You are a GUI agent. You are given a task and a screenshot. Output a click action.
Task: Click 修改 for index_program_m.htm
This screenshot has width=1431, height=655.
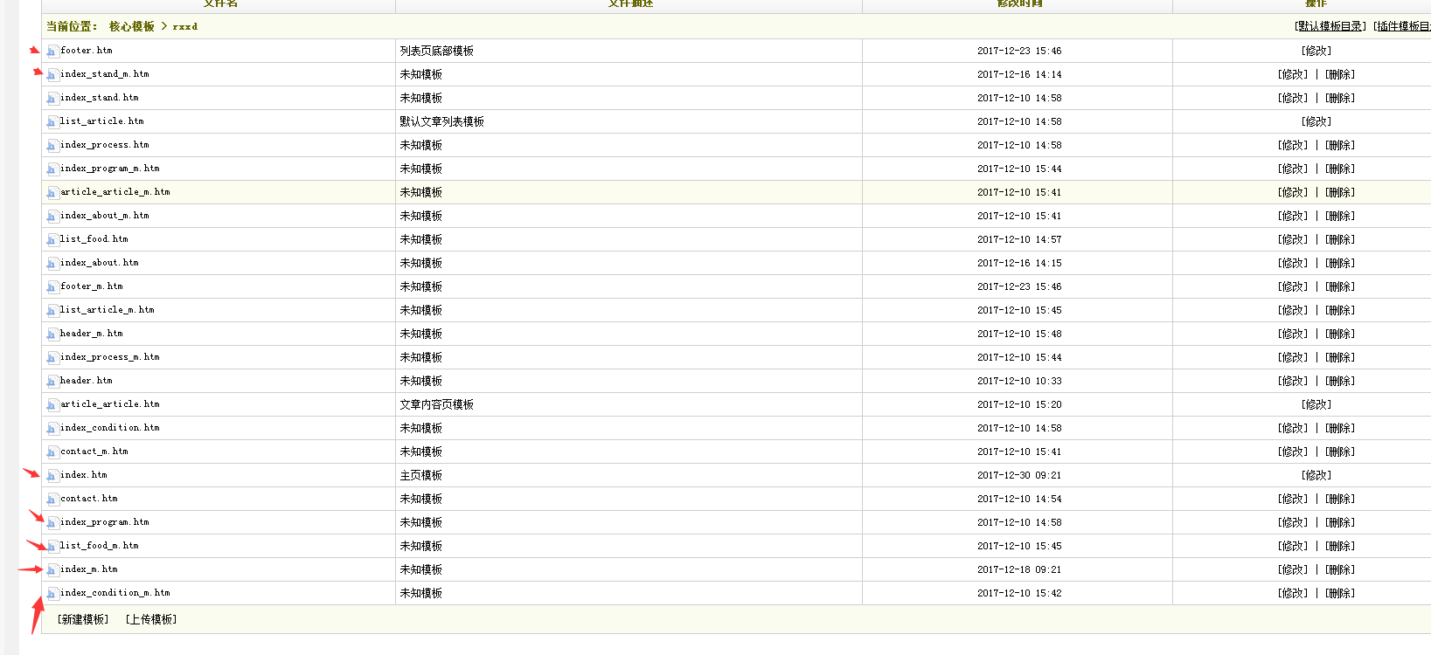click(1293, 169)
